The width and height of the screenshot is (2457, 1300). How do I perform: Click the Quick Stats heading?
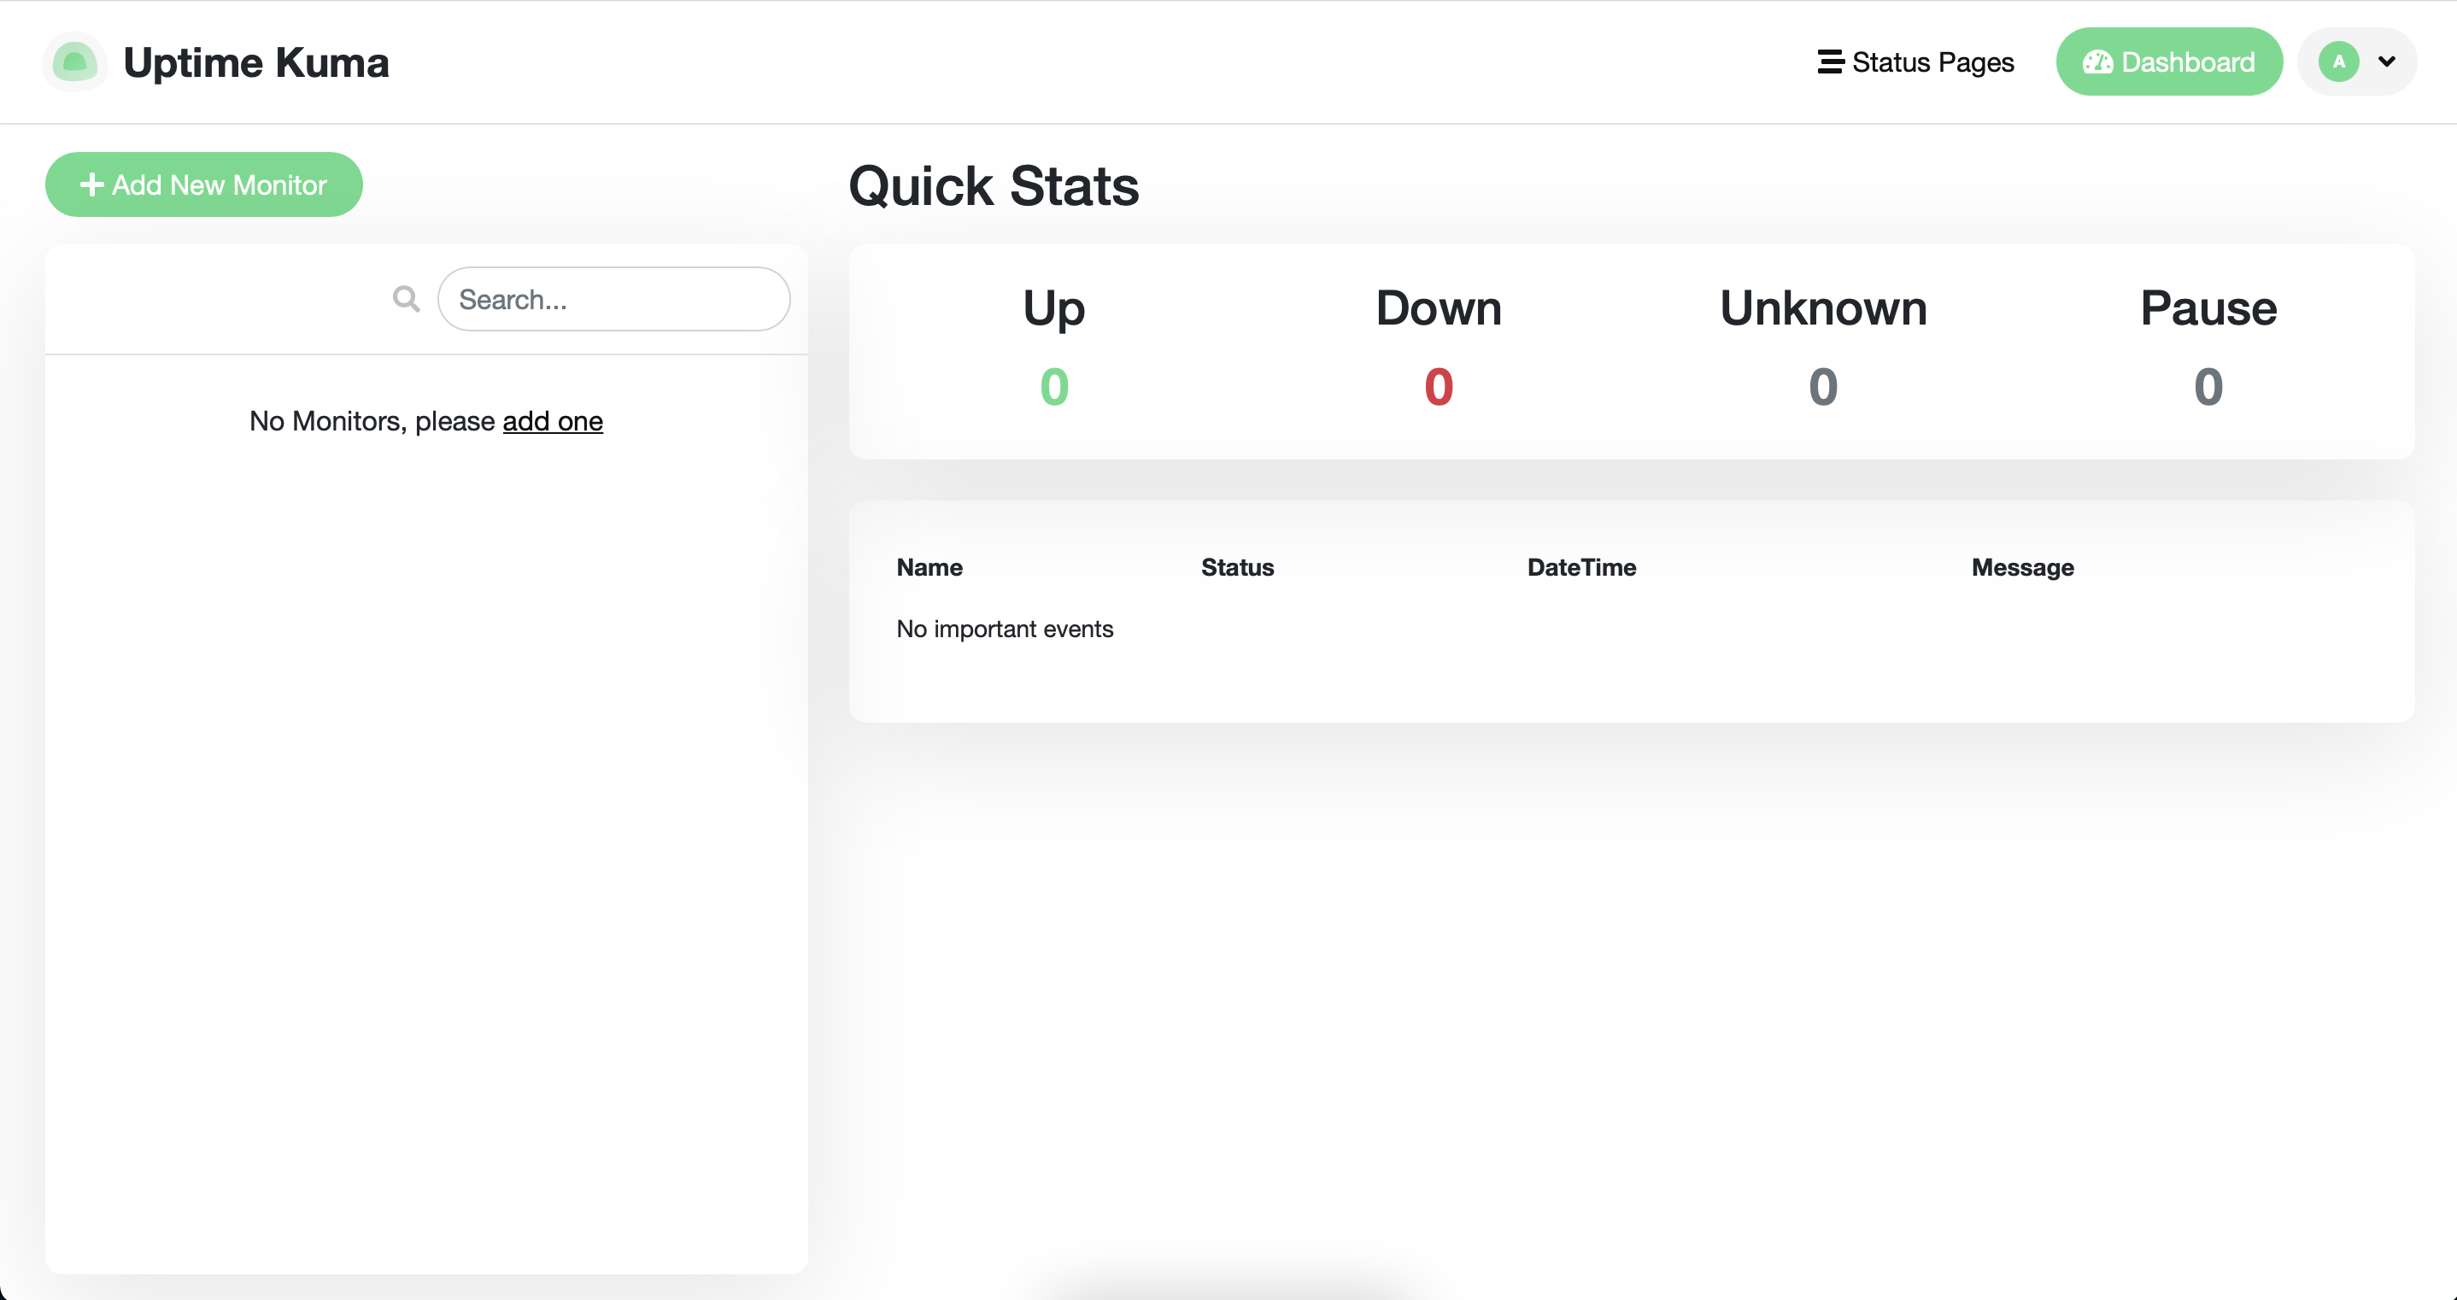click(994, 186)
